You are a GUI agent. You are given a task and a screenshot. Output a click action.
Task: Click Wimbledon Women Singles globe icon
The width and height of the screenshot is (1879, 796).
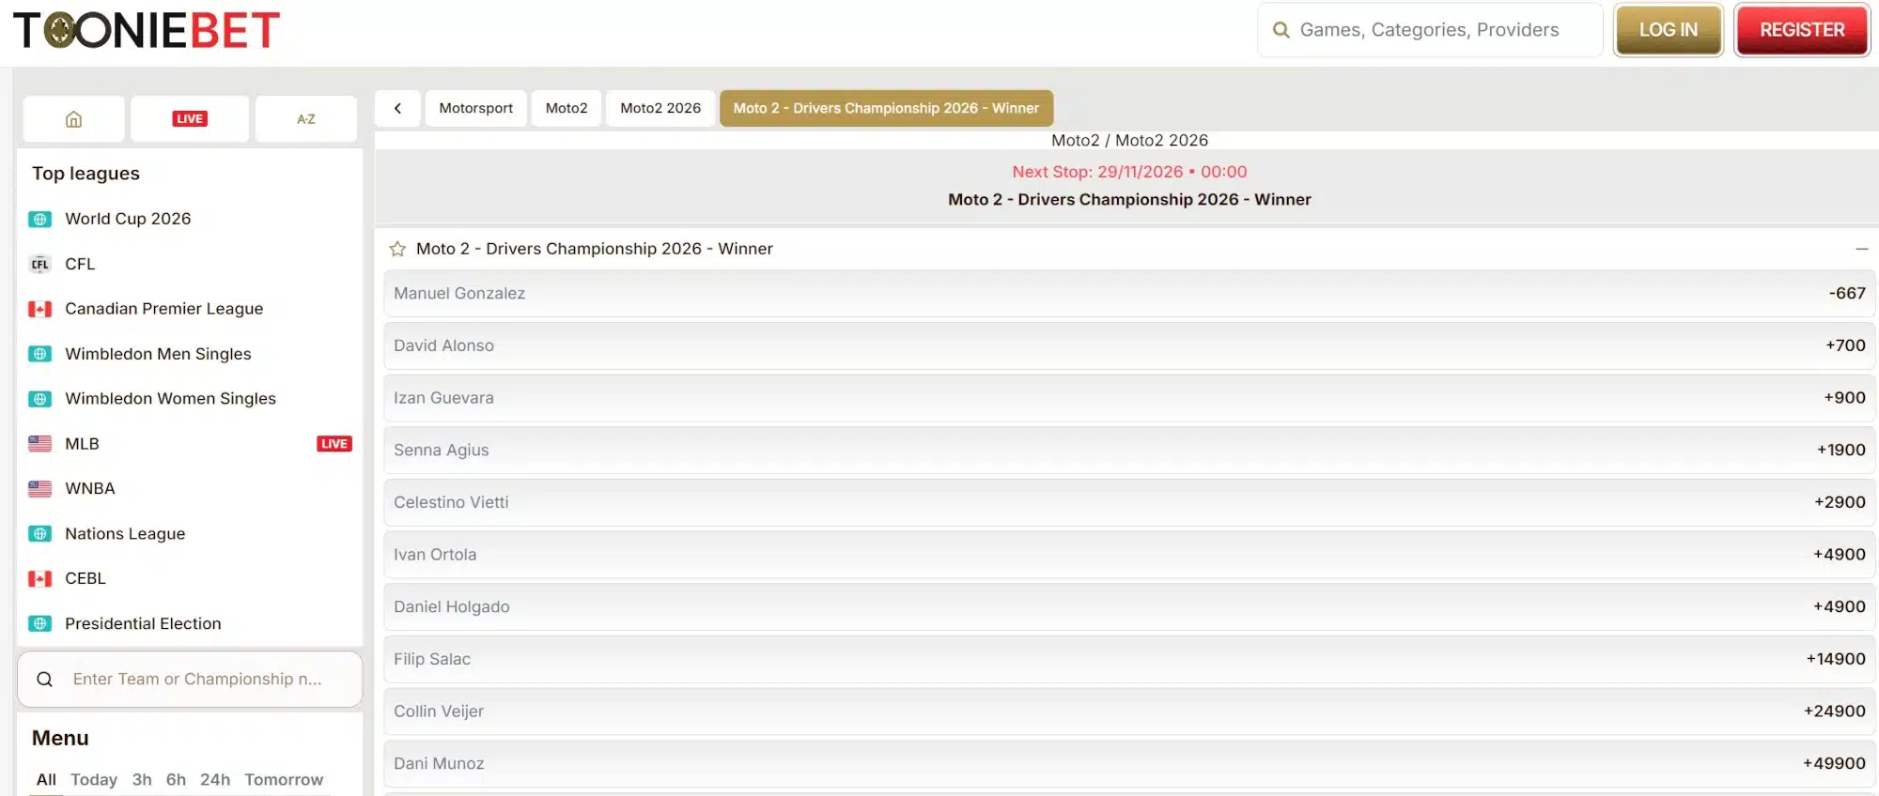point(39,399)
